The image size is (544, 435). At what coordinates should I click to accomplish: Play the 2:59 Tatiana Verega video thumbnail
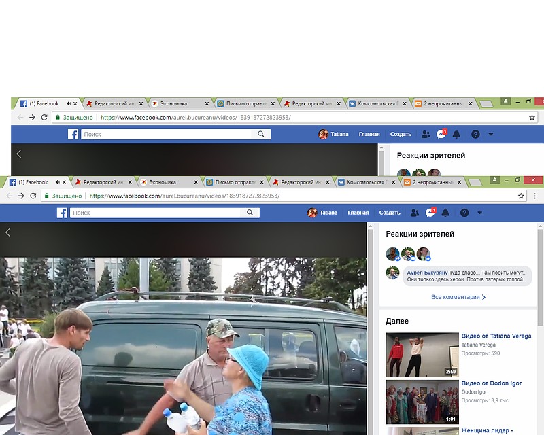point(422,355)
